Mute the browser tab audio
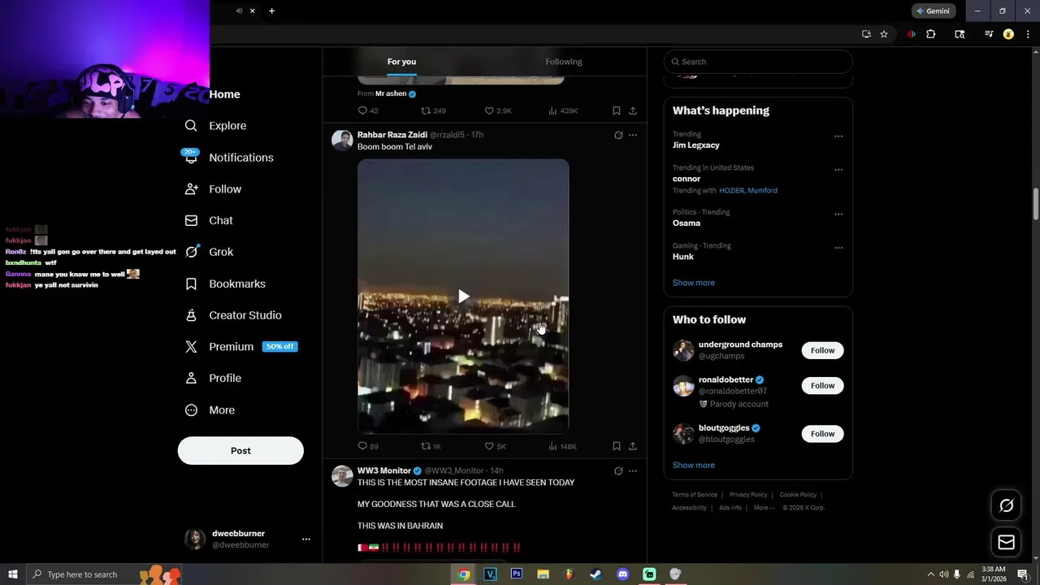 click(x=239, y=11)
